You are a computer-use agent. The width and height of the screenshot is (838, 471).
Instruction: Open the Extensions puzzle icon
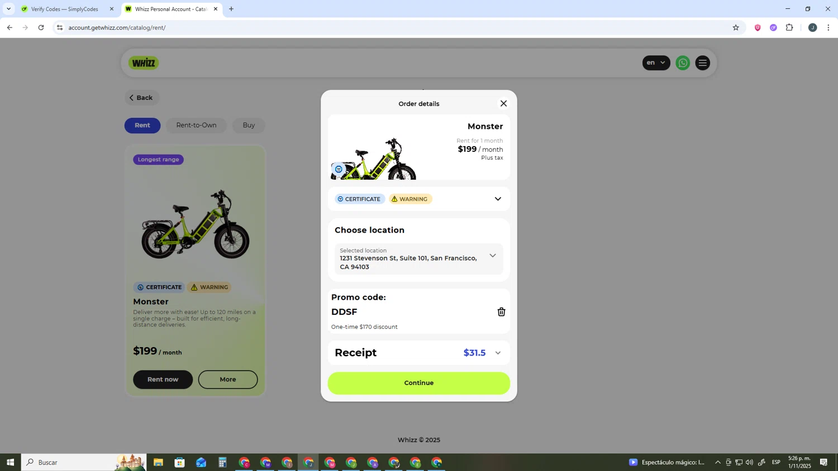pyautogui.click(x=789, y=27)
